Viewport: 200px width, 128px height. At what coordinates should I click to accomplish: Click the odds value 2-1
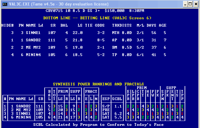coord(101,47)
